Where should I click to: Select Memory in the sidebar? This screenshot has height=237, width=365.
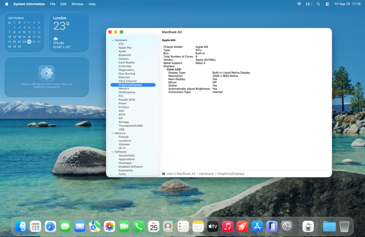(x=124, y=88)
